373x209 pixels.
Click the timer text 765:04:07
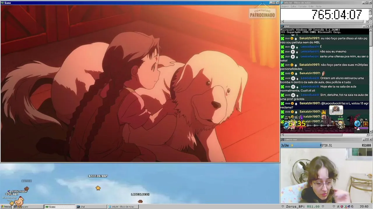[x=337, y=14]
